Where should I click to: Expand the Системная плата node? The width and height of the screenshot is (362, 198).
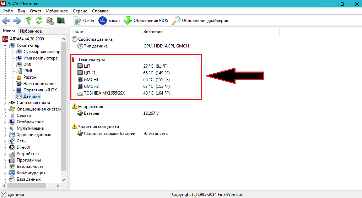coord(5,103)
